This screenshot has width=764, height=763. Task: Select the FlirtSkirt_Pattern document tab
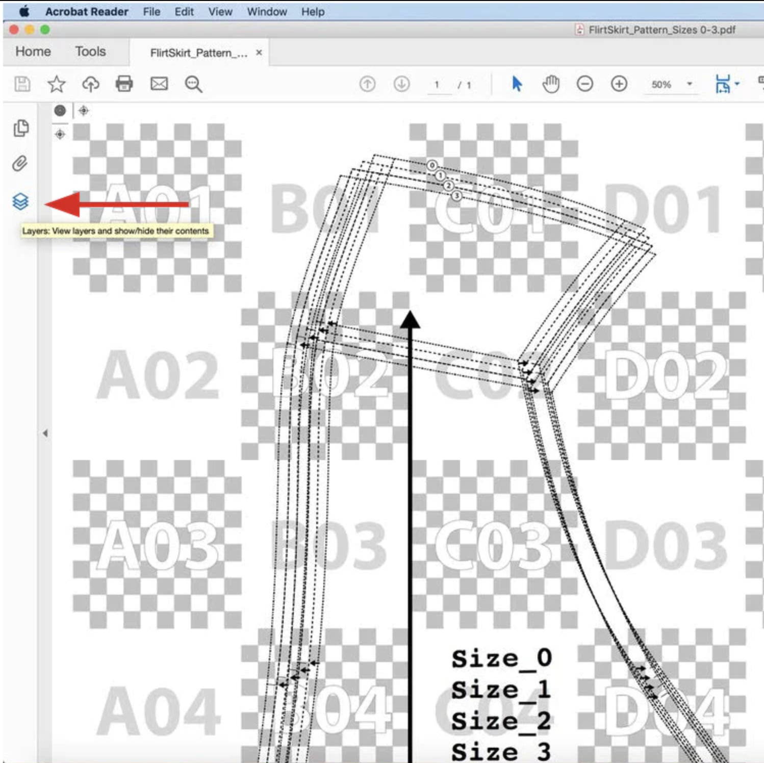click(x=198, y=53)
